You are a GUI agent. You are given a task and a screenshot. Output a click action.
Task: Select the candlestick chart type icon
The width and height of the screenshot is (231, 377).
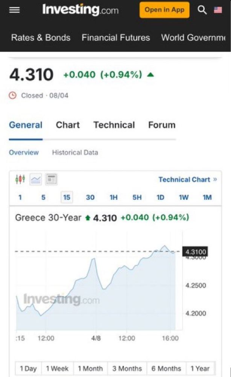point(20,179)
